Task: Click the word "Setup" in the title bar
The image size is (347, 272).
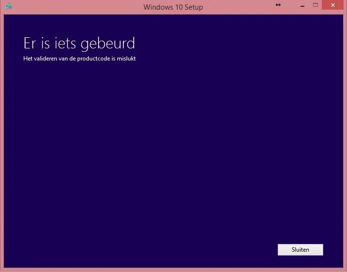Action: point(194,7)
